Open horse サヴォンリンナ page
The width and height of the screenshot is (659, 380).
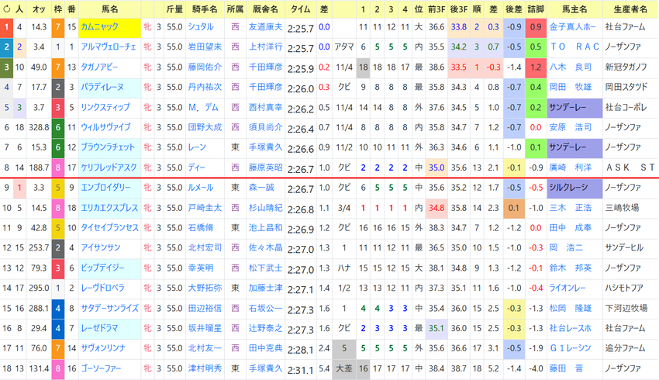coord(103,348)
